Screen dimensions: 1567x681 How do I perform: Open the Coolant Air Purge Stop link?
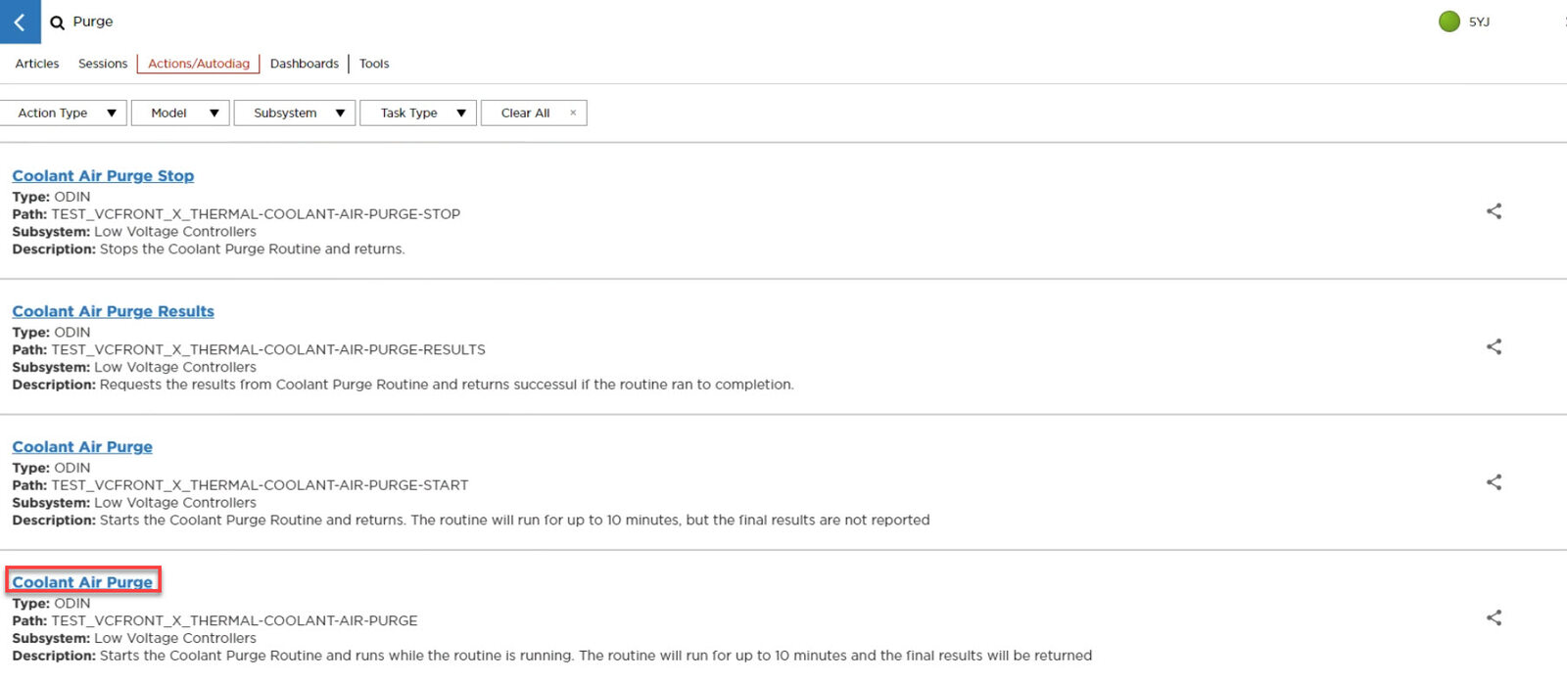(x=103, y=176)
